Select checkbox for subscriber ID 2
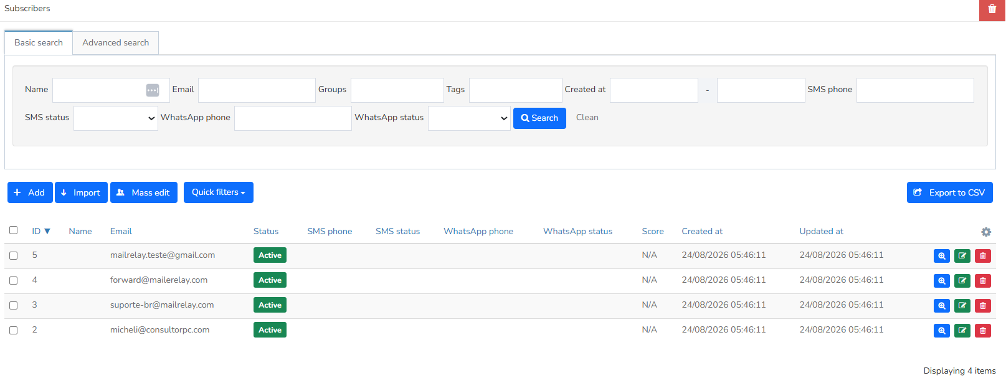The image size is (1006, 378). pos(13,330)
